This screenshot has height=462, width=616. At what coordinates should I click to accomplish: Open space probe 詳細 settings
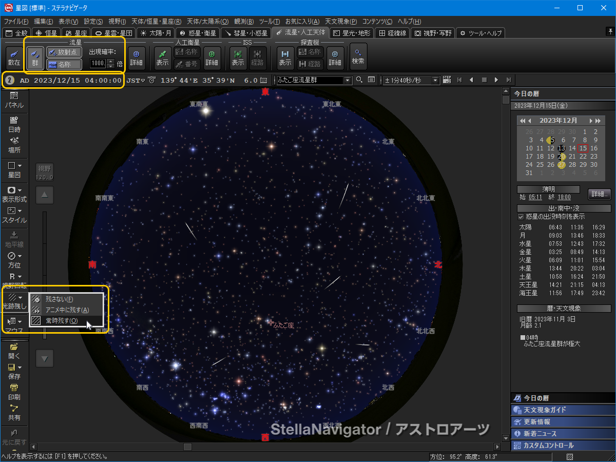pyautogui.click(x=335, y=57)
